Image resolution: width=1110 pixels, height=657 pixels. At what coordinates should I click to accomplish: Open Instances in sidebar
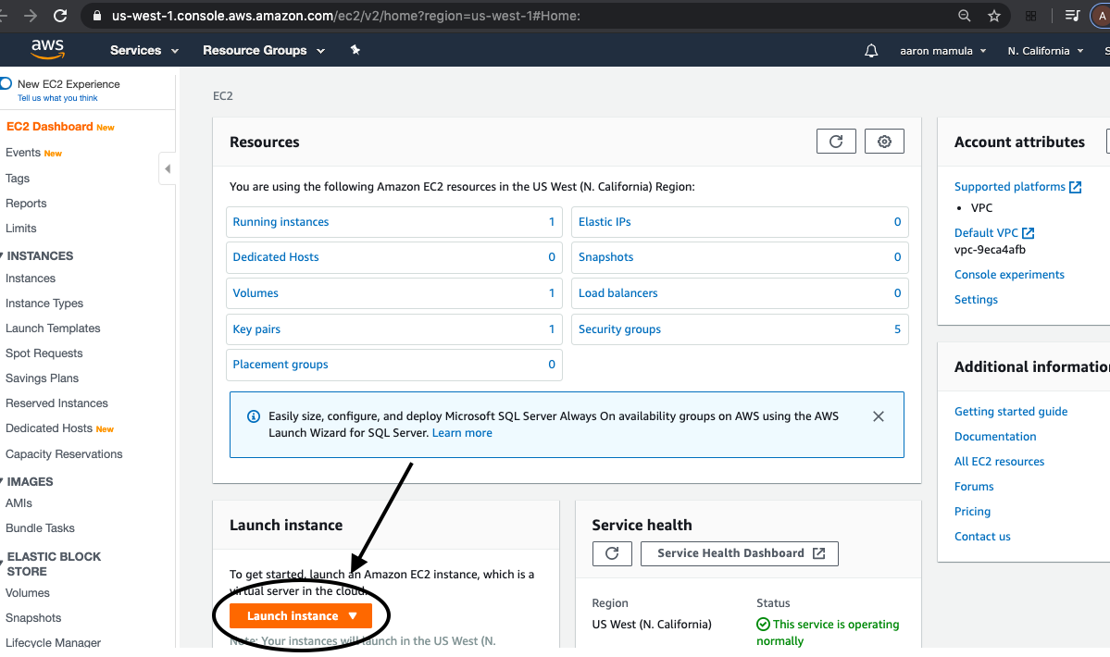click(31, 279)
